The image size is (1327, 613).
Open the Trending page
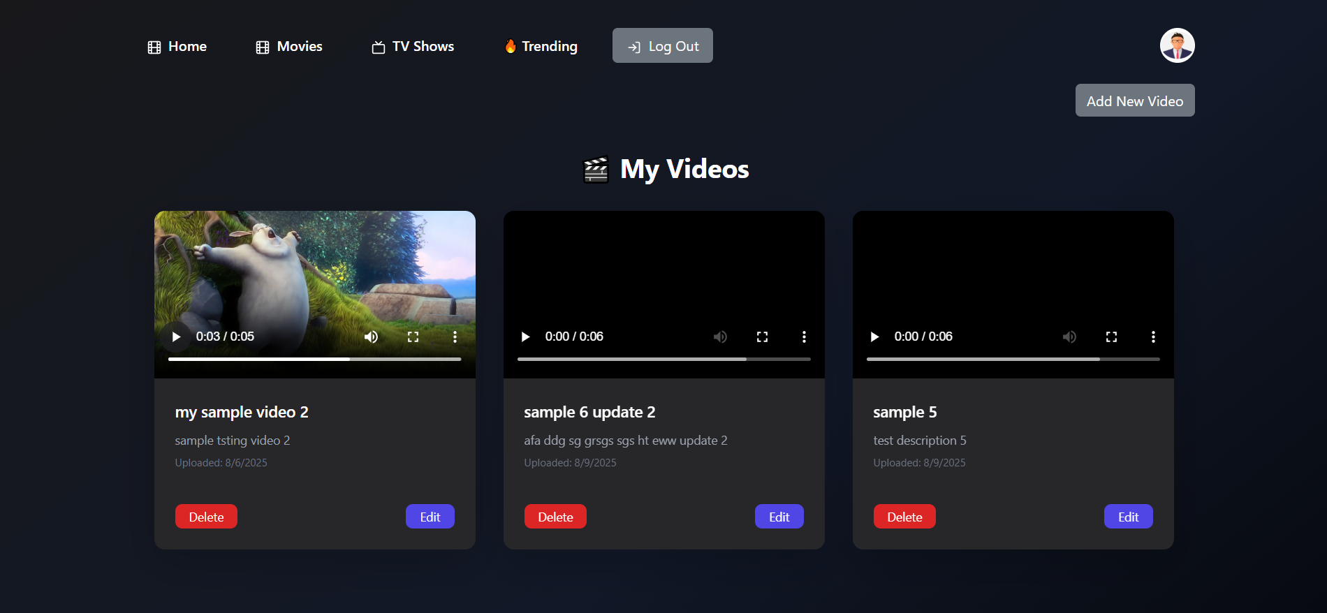[x=541, y=46]
